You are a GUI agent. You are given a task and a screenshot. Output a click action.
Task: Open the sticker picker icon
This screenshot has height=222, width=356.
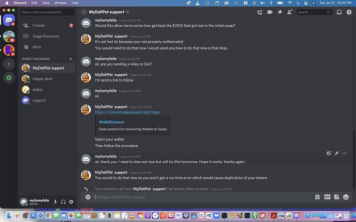click(x=336, y=197)
